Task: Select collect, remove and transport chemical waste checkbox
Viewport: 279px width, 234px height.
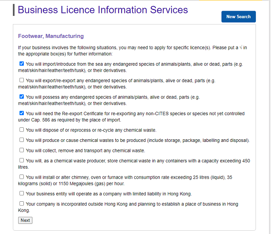Action: pyautogui.click(x=22, y=150)
